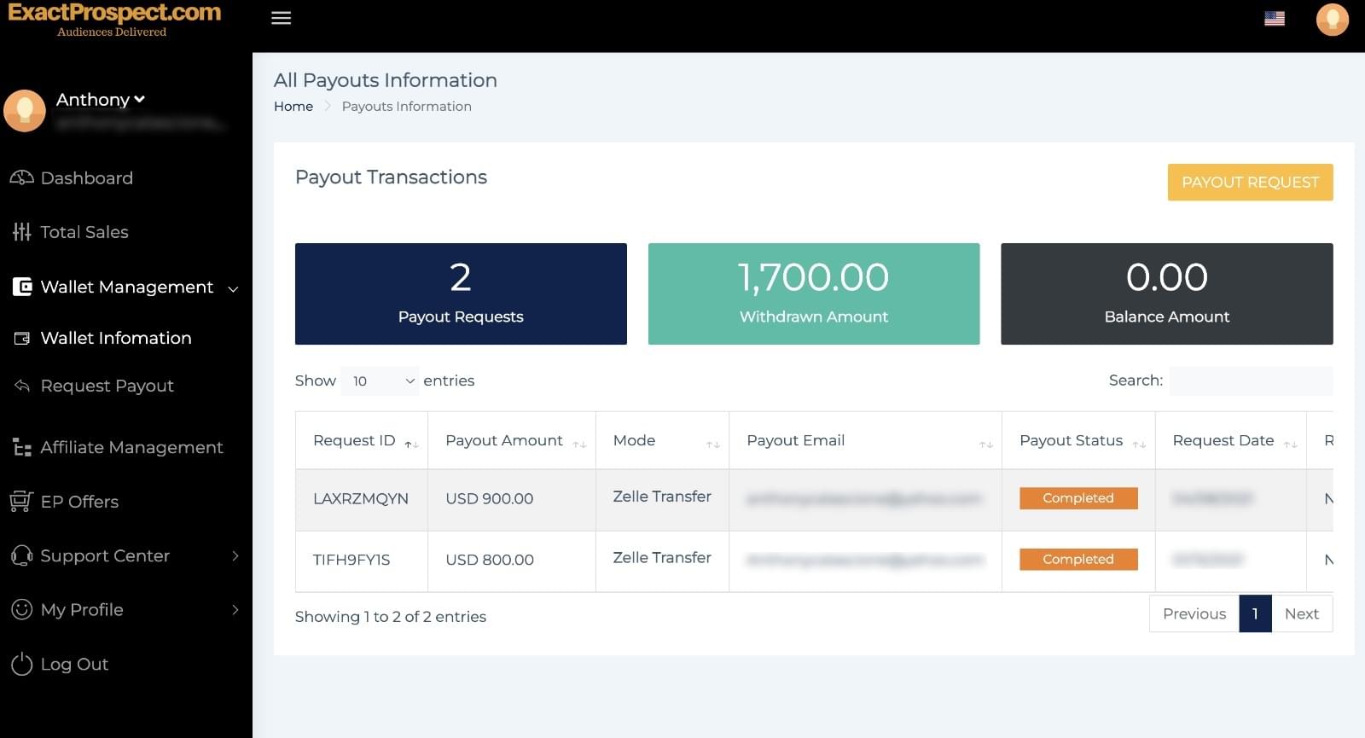Open the Show entries count dropdown
This screenshot has height=738, width=1365.
tap(380, 381)
